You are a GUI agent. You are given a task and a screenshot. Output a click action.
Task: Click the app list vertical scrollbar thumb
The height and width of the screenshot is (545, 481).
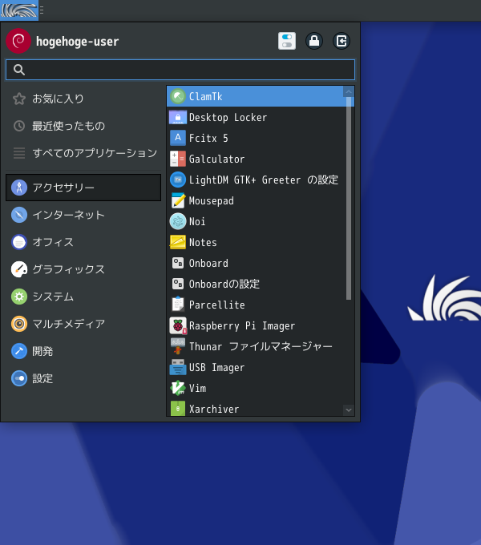pyautogui.click(x=349, y=198)
